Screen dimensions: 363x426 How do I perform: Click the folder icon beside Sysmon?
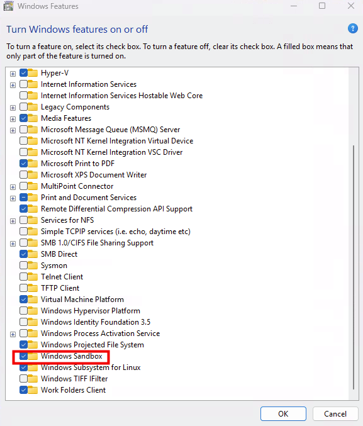click(x=33, y=265)
